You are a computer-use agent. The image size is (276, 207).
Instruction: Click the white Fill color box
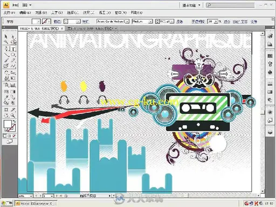pyautogui.click(x=8, y=124)
